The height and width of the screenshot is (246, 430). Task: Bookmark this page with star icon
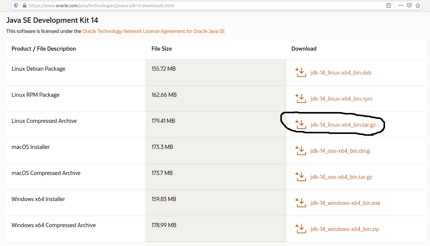[x=418, y=5]
